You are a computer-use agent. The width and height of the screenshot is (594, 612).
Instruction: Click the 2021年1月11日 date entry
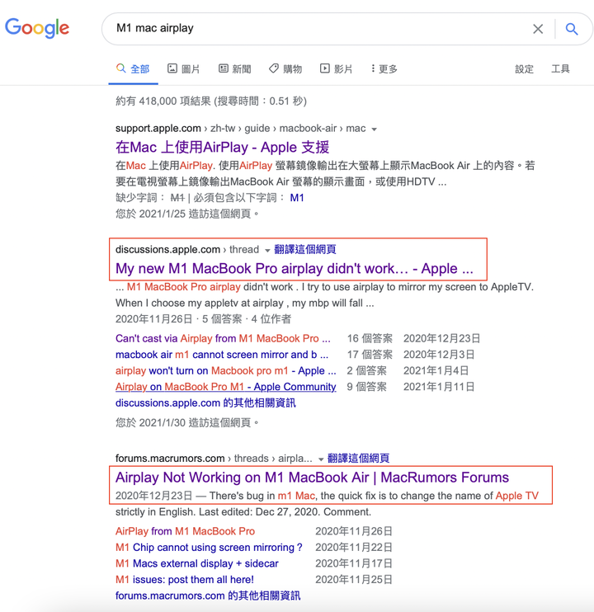click(x=439, y=387)
